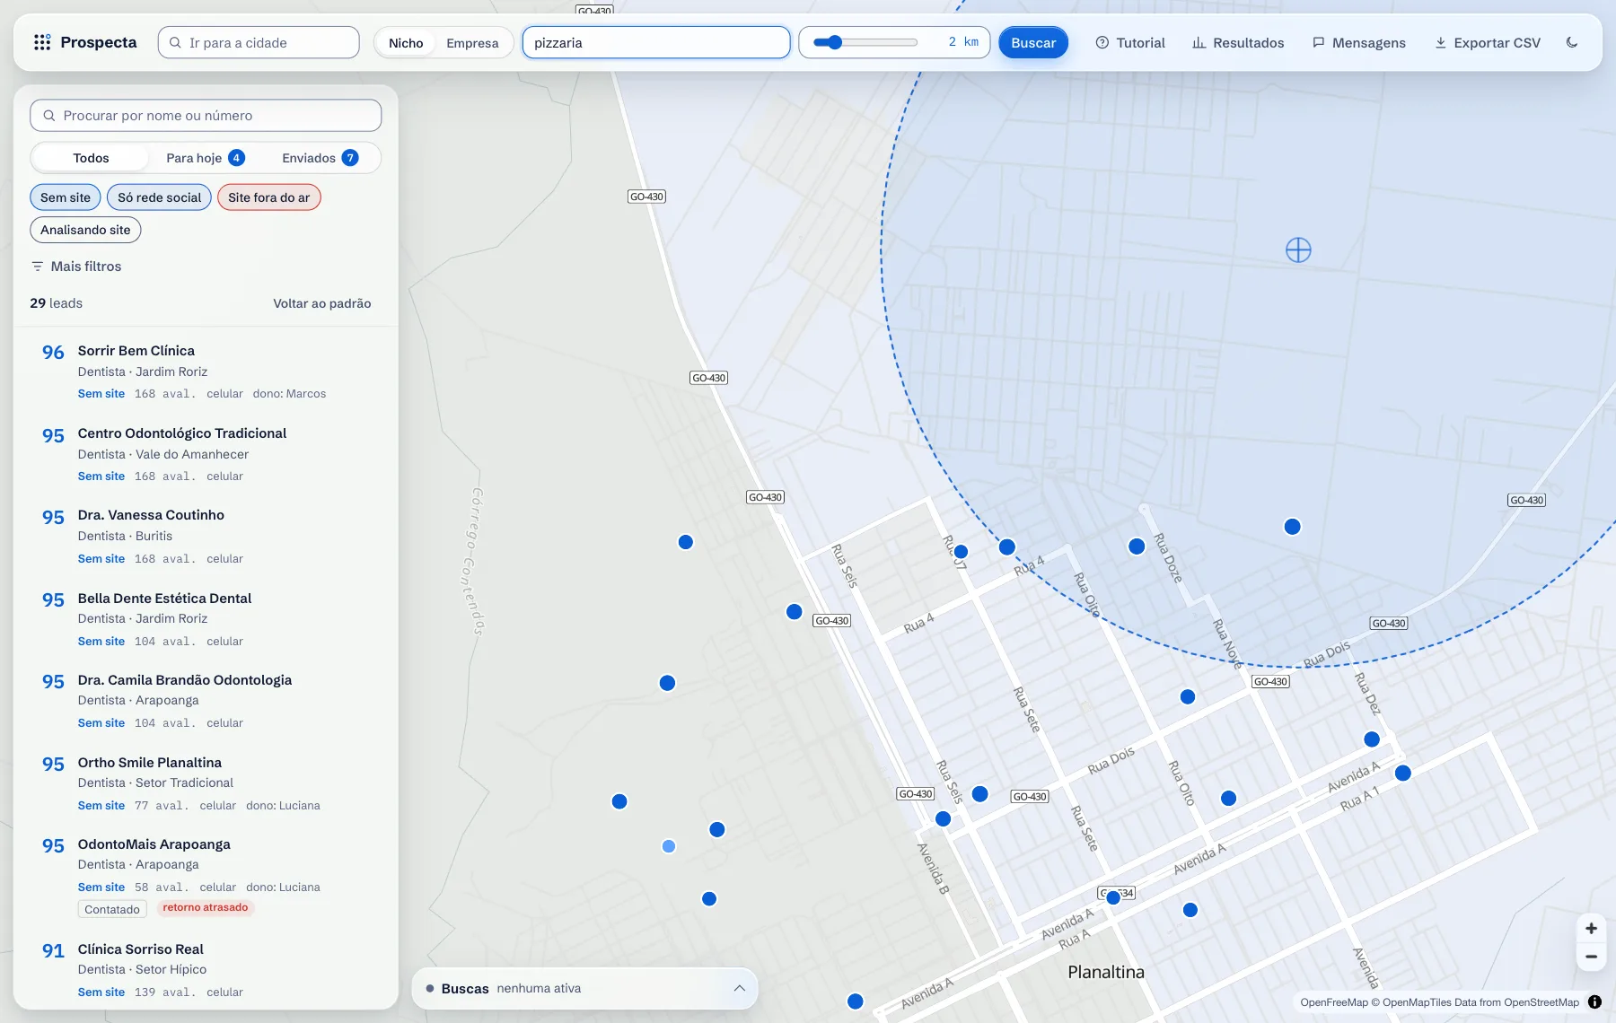Viewport: 1616px width, 1023px height.
Task: Toggle the Site fora do ar filter
Action: tap(268, 197)
